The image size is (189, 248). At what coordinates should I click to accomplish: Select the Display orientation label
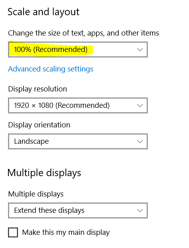[x=39, y=125]
